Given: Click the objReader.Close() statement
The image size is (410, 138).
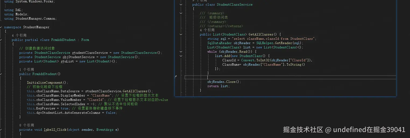Looking at the screenshot, I should point(224,82).
